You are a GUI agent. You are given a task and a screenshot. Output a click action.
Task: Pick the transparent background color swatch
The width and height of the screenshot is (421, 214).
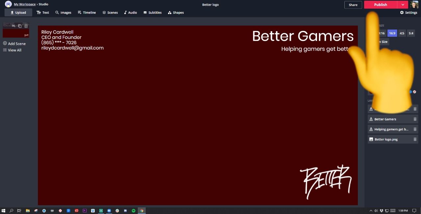point(414,92)
